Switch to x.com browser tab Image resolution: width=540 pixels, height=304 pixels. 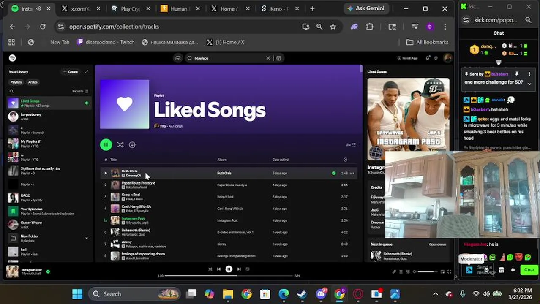[81, 8]
